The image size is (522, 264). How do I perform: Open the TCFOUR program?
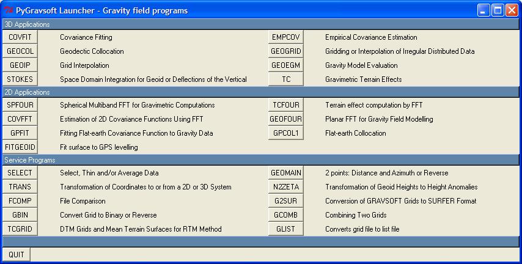click(x=286, y=105)
